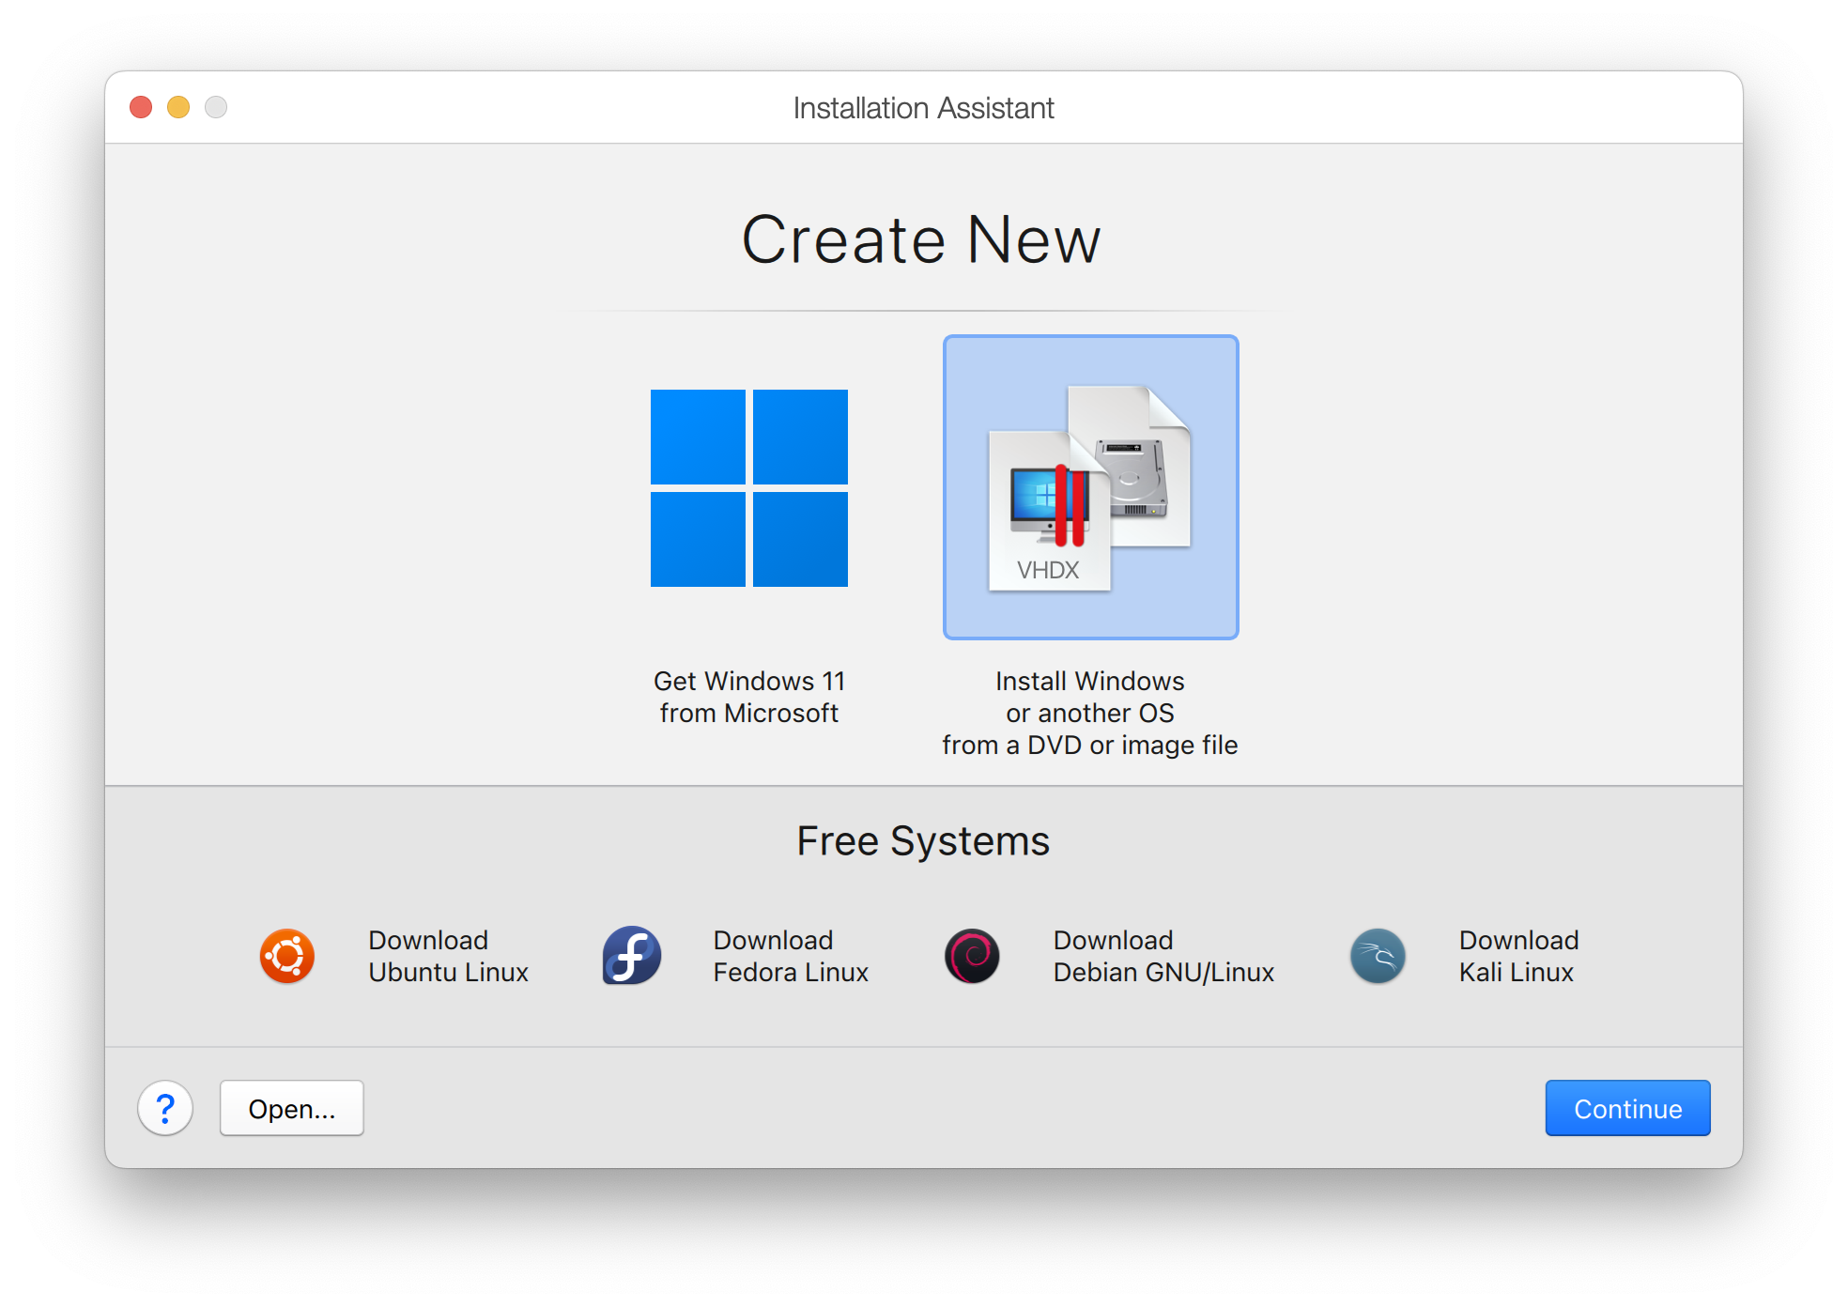Close the Installation Assistant window
This screenshot has height=1307, width=1848.
click(x=141, y=107)
